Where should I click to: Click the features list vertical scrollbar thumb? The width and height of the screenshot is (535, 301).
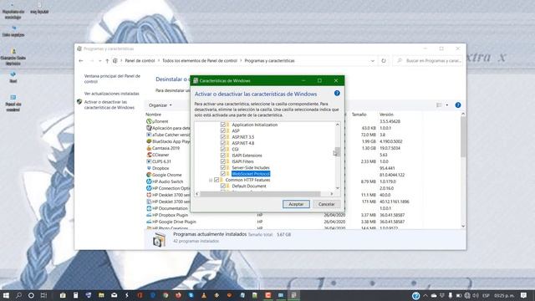tap(338, 152)
